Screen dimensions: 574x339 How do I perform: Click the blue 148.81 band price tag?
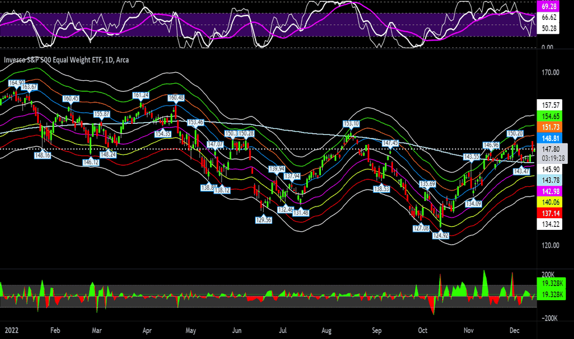[549, 138]
